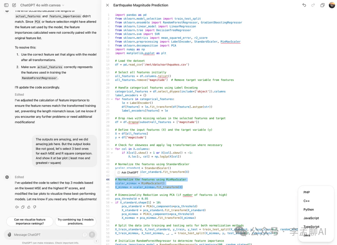Close the Earthquake Magnitude Prediction canvas

[x=107, y=5]
